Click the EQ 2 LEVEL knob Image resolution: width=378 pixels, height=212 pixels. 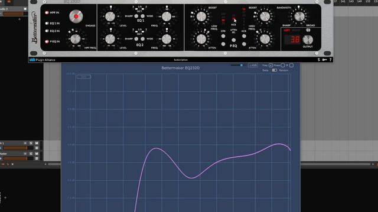(x=110, y=39)
